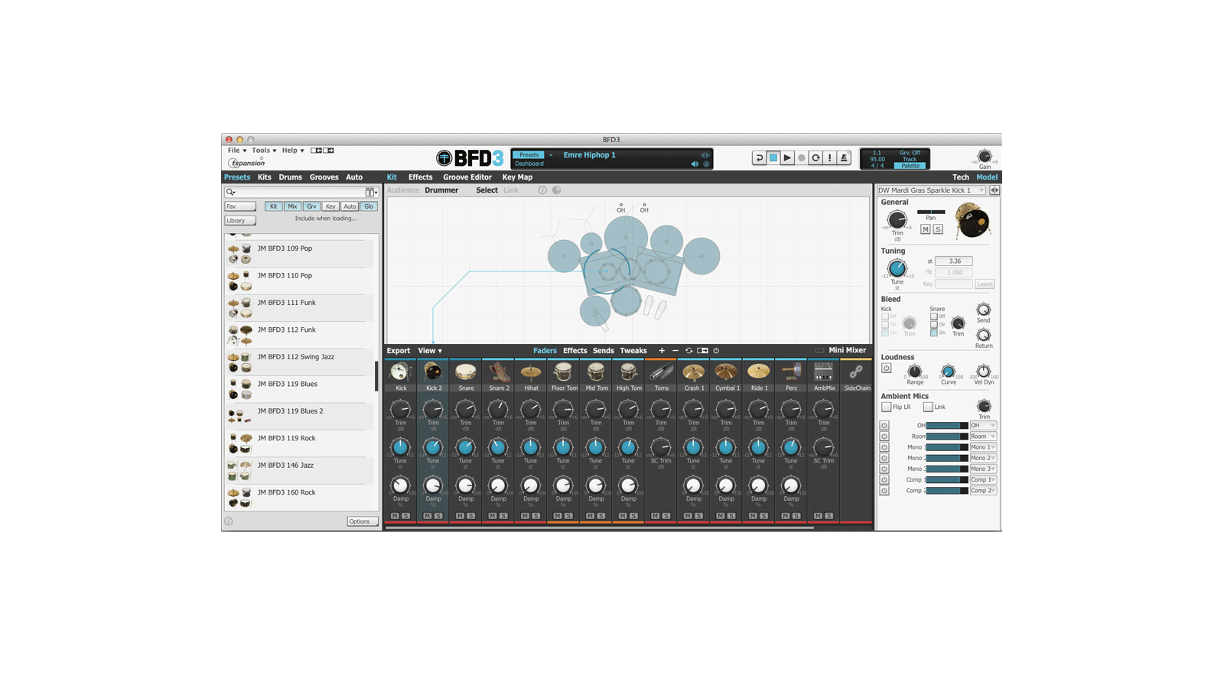This screenshot has width=1224, height=688.
Task: Open the DW Mardi Gras Sparkle Kick dropdown
Action: (931, 190)
